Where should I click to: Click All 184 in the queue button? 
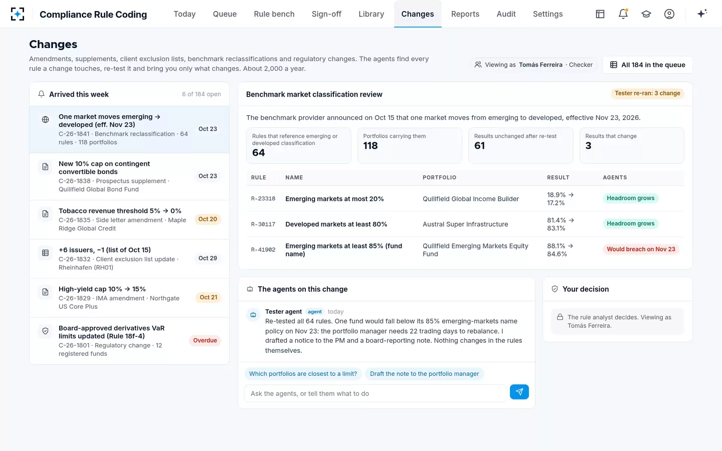click(647, 65)
